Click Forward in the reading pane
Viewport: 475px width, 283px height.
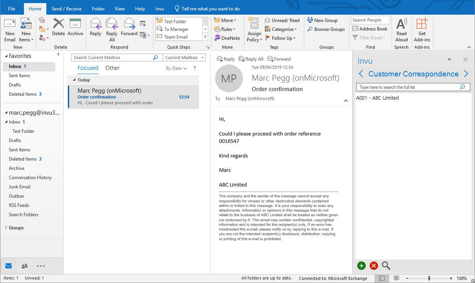click(x=279, y=59)
